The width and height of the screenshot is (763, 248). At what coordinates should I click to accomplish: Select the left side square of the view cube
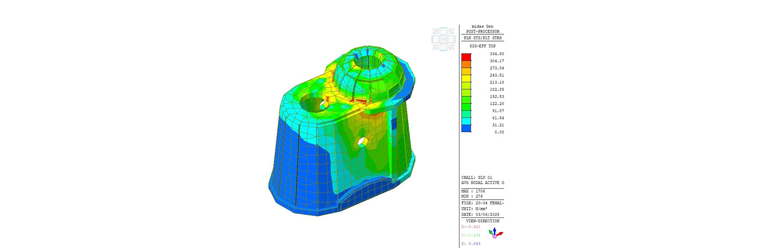(435, 39)
